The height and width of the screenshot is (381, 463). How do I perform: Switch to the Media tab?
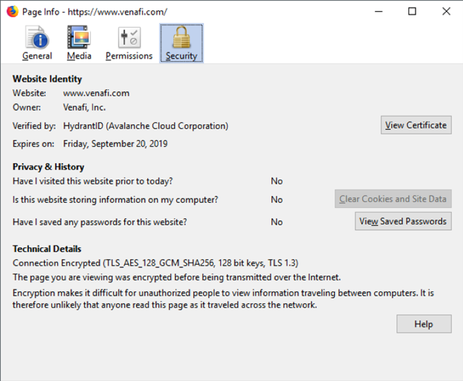79,43
